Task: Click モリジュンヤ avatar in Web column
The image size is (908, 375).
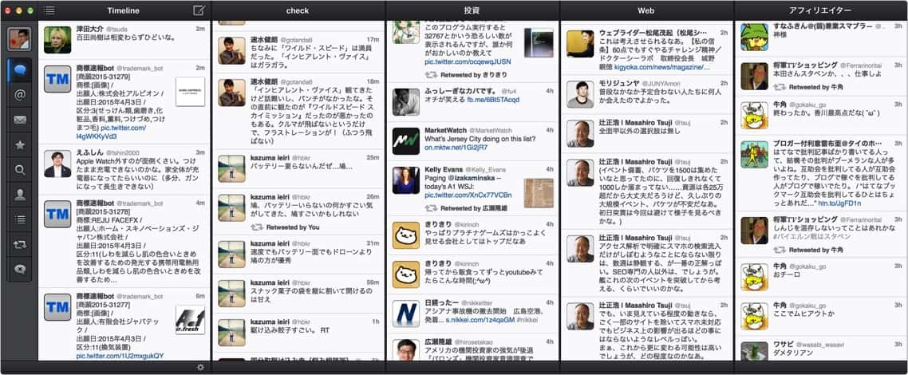Action: (580, 94)
